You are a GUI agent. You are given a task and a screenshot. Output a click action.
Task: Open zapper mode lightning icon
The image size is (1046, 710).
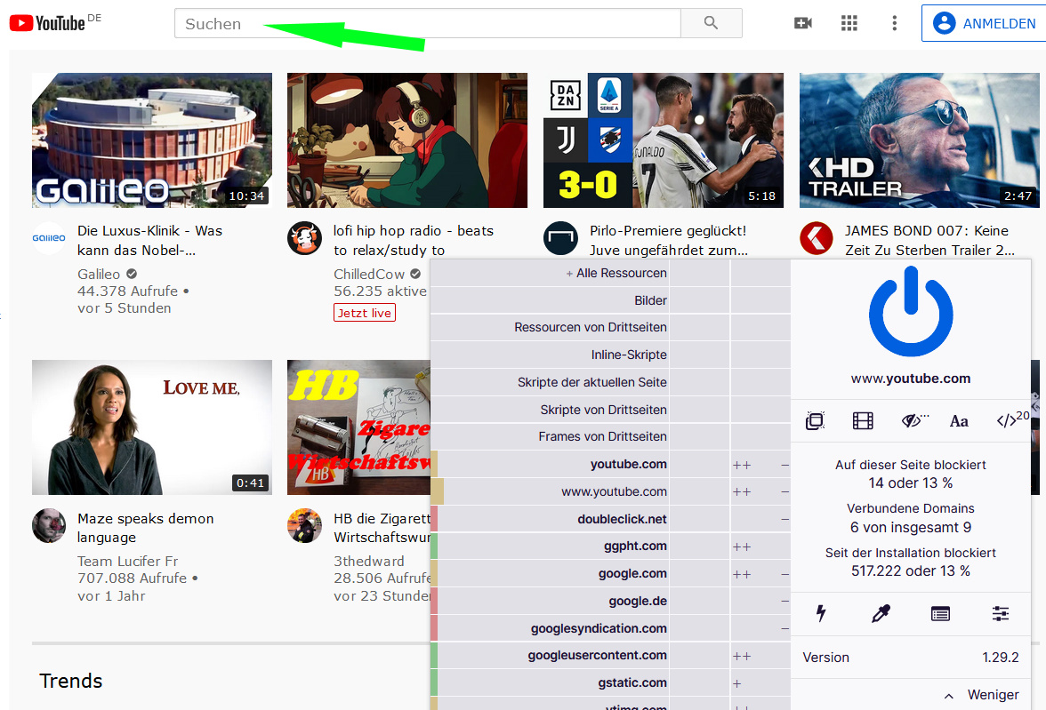(821, 613)
